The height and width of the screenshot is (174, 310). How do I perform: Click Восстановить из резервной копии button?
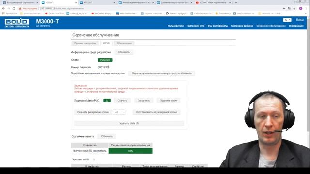point(156,112)
